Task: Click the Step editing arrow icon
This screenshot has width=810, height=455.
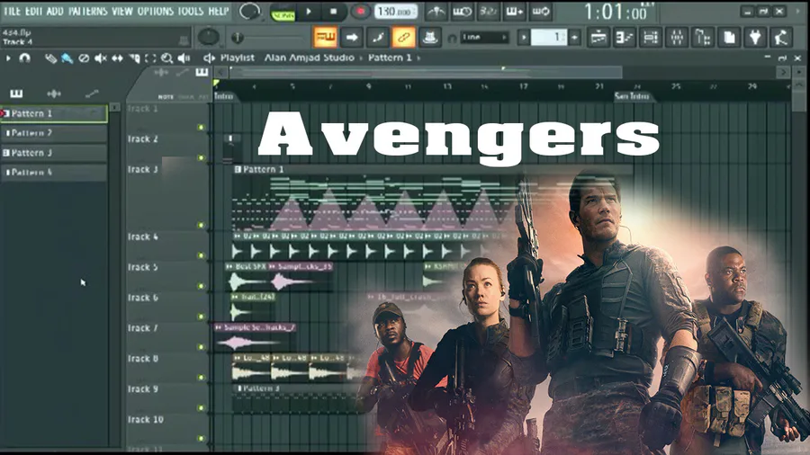Action: (x=351, y=37)
